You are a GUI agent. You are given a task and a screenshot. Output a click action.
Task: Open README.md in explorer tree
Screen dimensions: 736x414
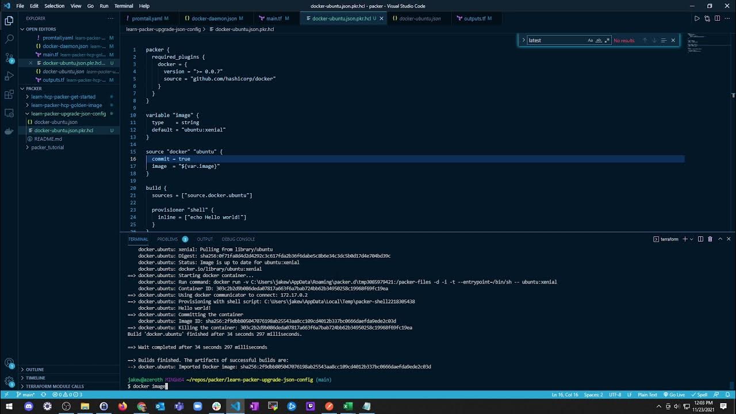point(48,139)
